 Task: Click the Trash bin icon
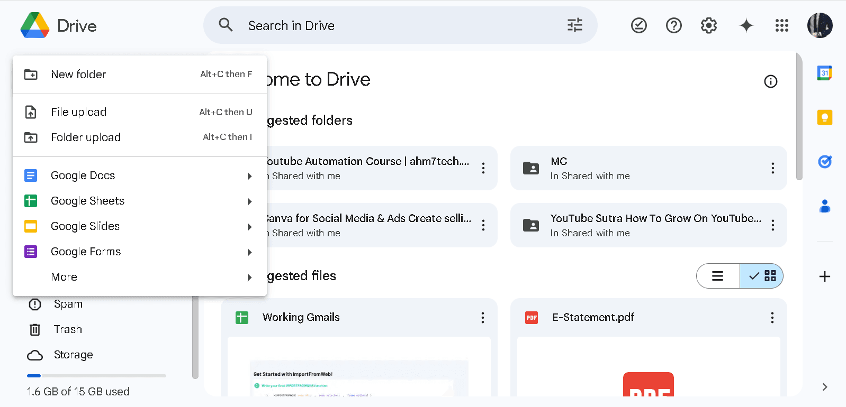click(35, 330)
